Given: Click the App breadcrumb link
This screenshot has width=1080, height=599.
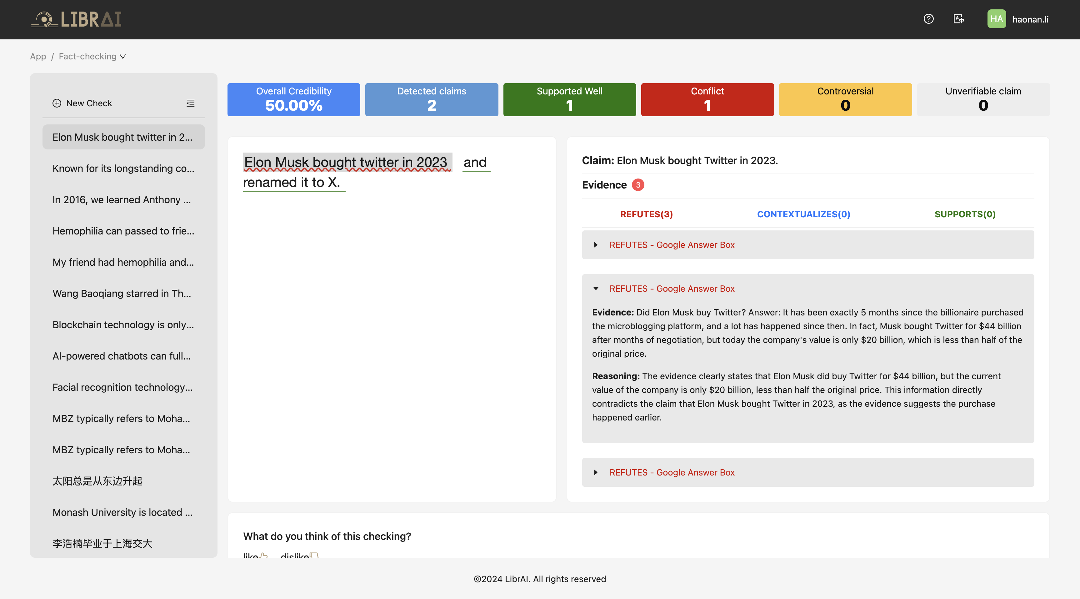Looking at the screenshot, I should click(x=38, y=56).
